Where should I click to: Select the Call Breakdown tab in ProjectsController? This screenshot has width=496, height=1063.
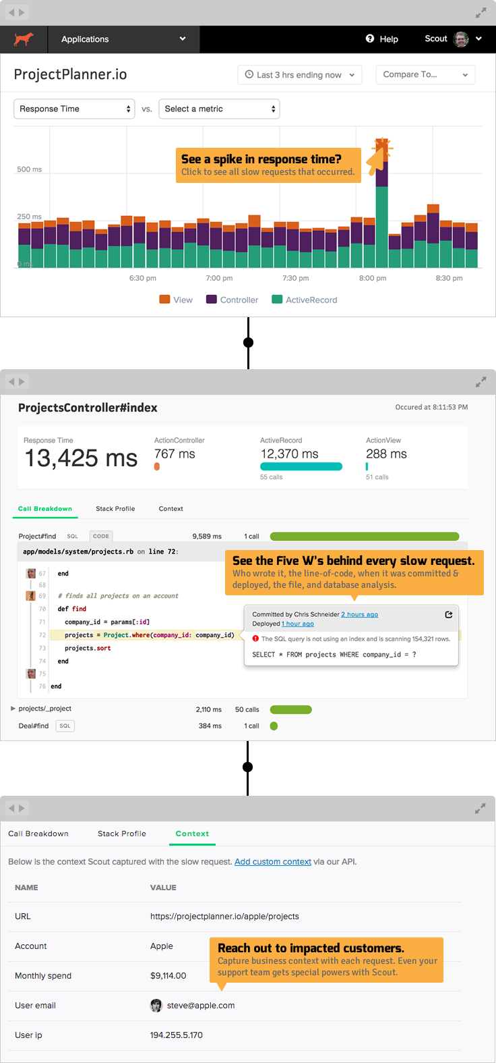click(45, 509)
